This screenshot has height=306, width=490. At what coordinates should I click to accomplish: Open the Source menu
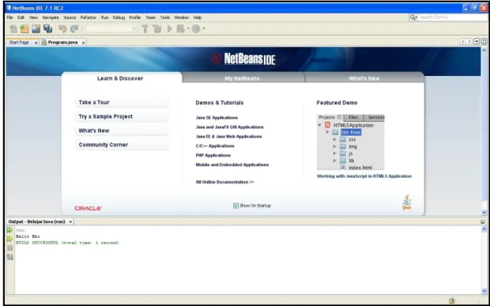click(70, 17)
